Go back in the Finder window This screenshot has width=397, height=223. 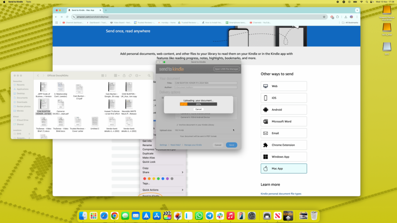tap(38, 75)
